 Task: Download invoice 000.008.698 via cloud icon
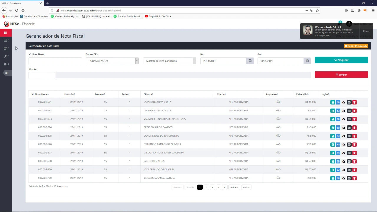click(343, 161)
